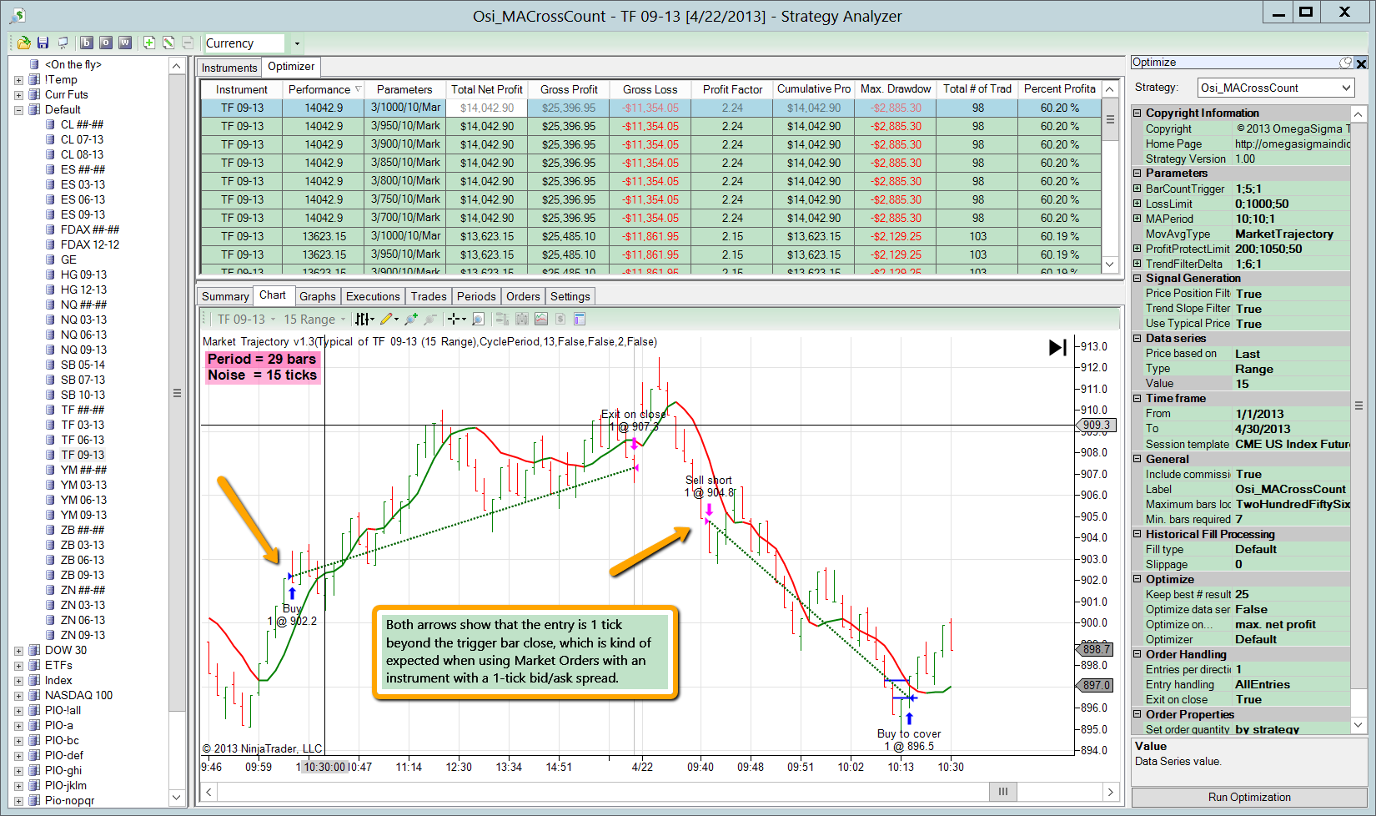
Task: Open the chart bar style icon
Action: [364, 319]
